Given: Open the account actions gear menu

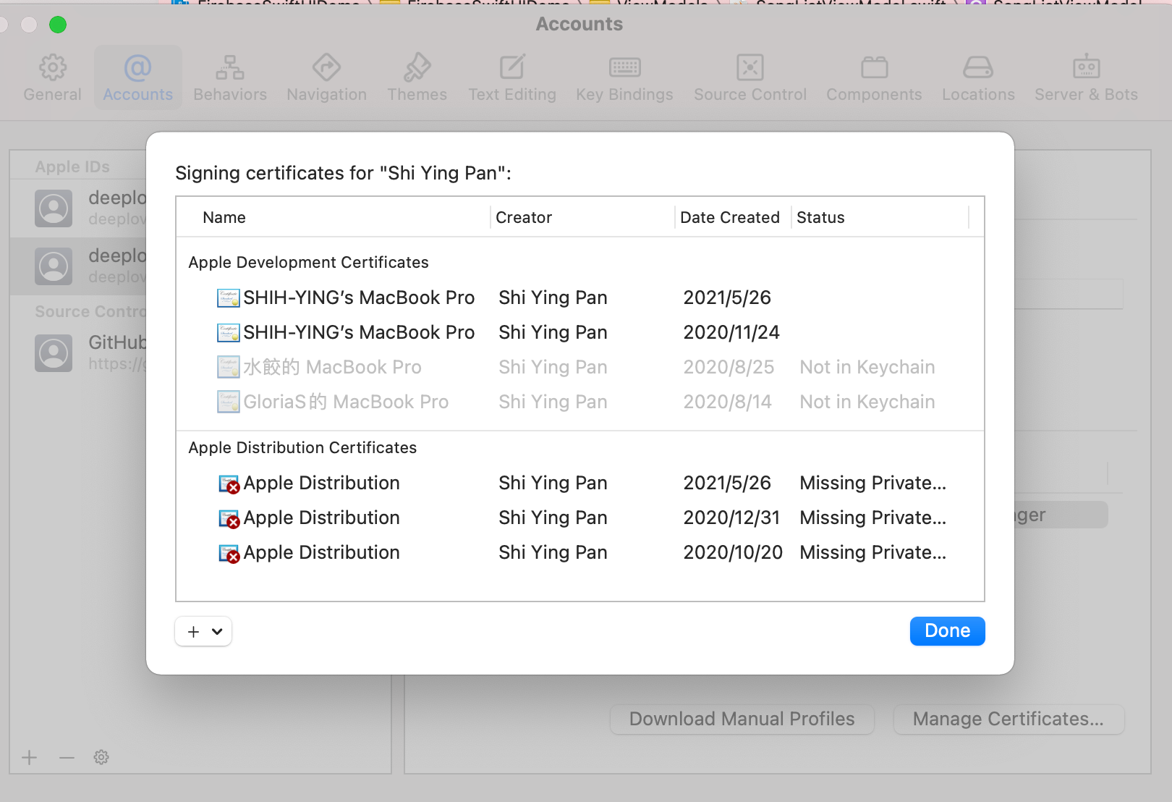Looking at the screenshot, I should (101, 758).
